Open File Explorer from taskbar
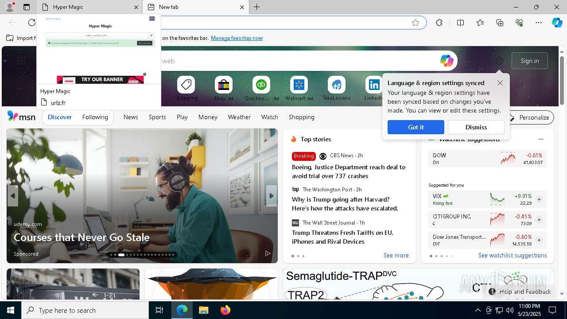The width and height of the screenshot is (567, 319). pyautogui.click(x=203, y=310)
